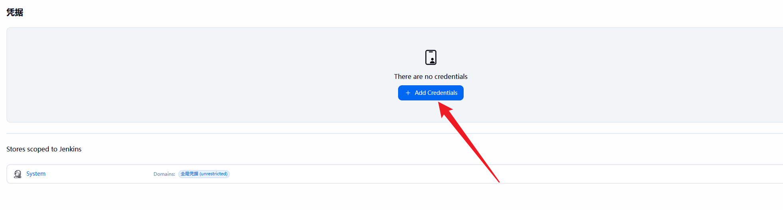Click the red arrowhead below the button
This screenshot has height=210, width=783.
pyautogui.click(x=444, y=109)
